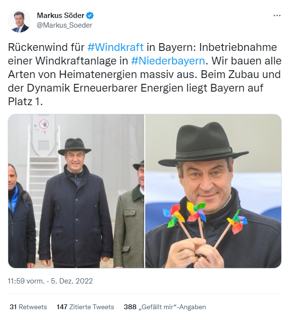Open the @Markus_Soeder handle link
288x316 pixels.
64,25
